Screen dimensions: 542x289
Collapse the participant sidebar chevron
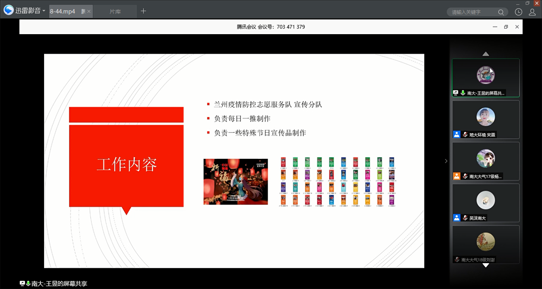point(446,161)
